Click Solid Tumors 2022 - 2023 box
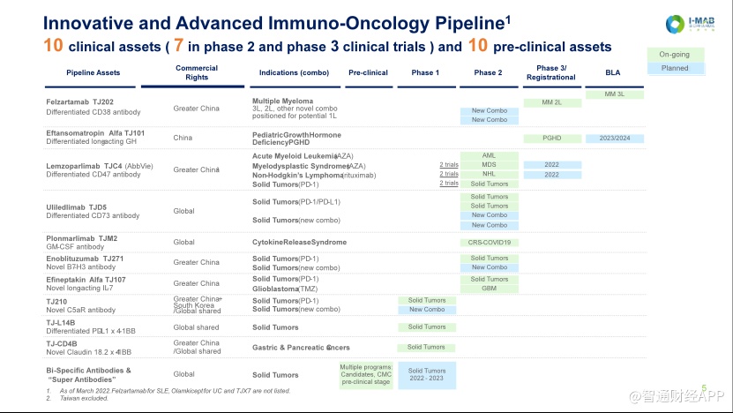 tap(427, 375)
